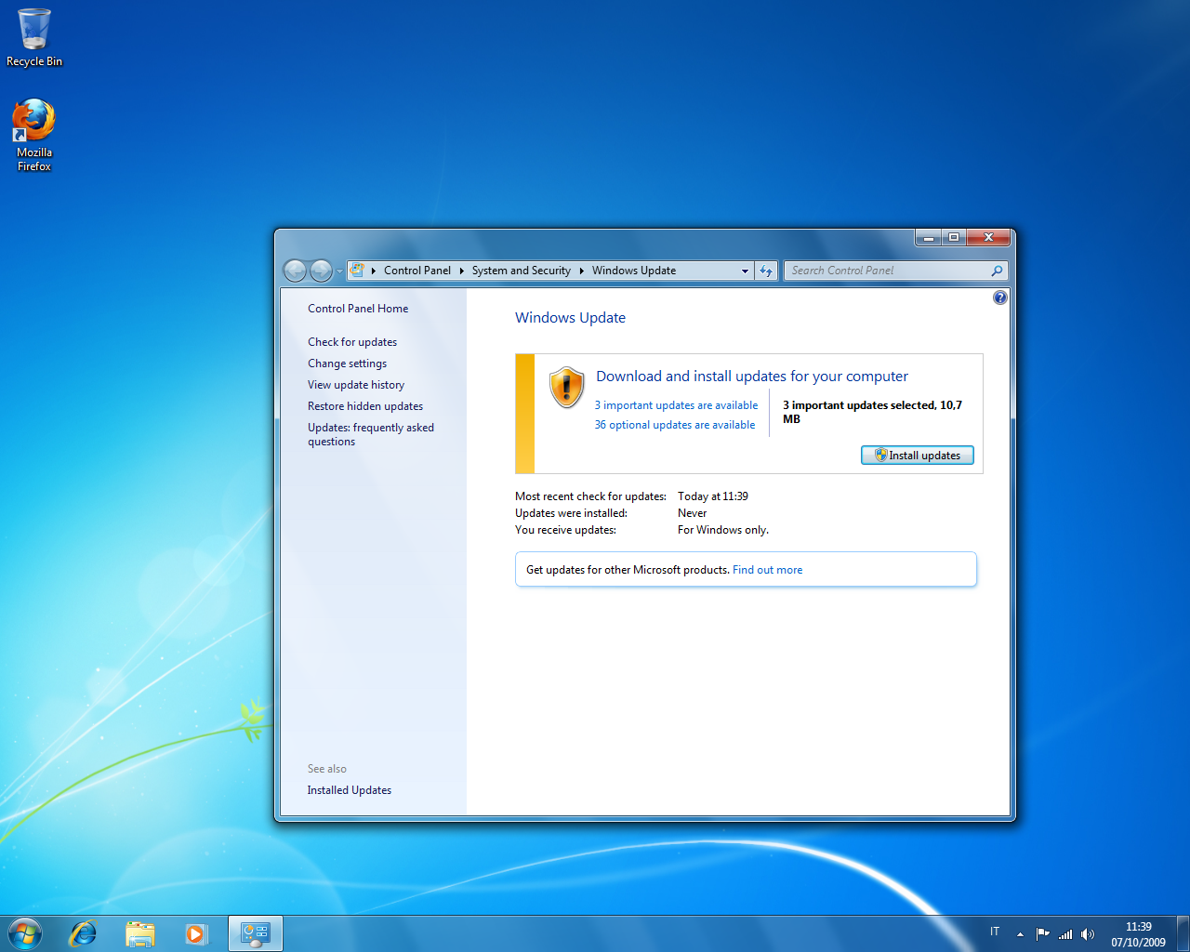1190x952 pixels.
Task: Minimize the Windows Update window
Action: (928, 237)
